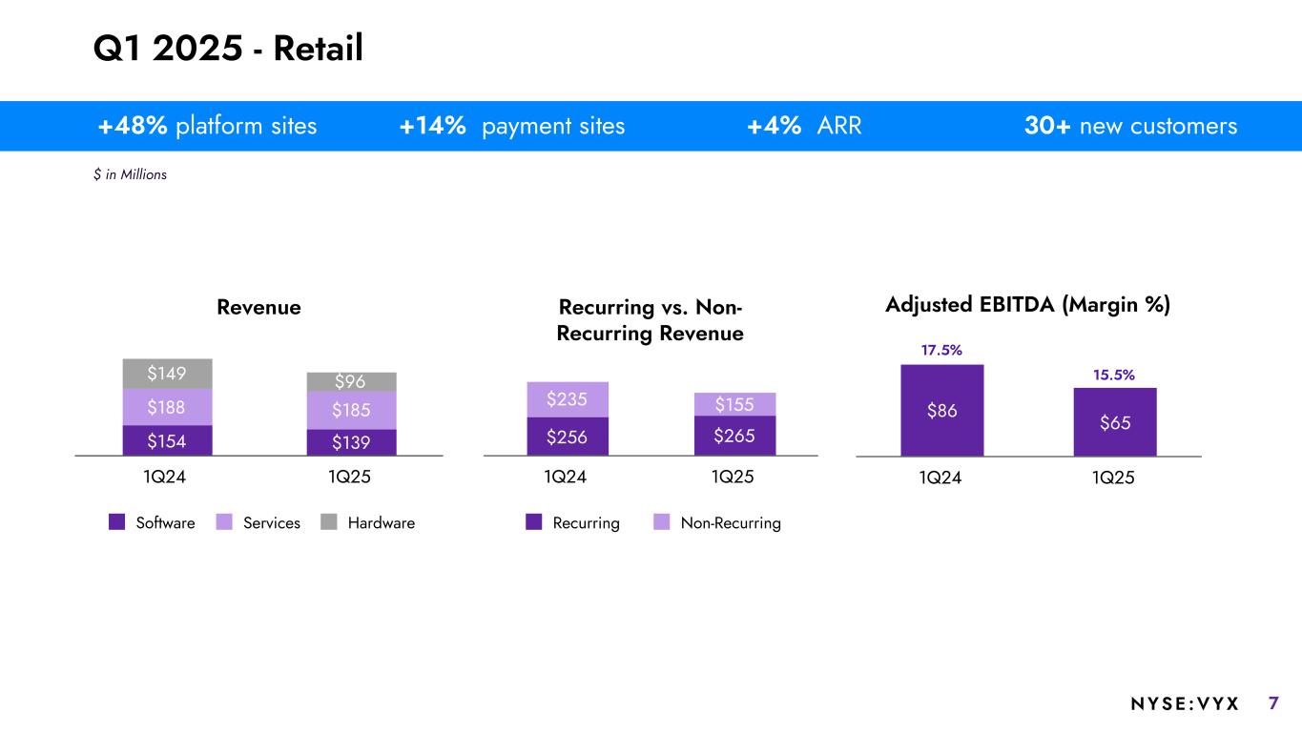Select the $149 Hardware bar segment

coord(168,374)
